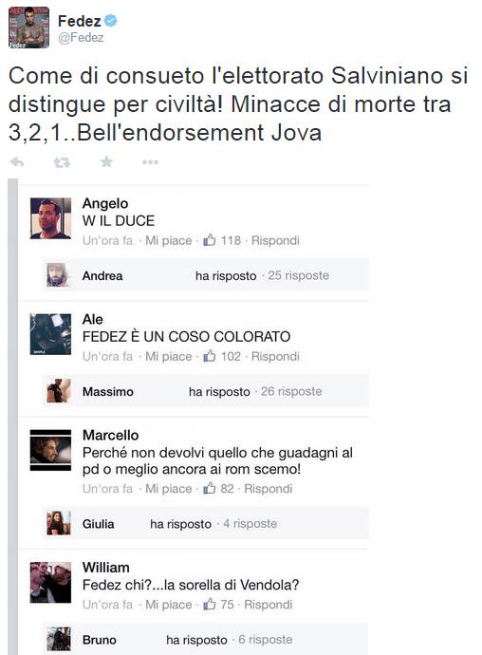482x655 pixels.
Task: Open Angelo's commenter profile photo
Action: tap(50, 218)
